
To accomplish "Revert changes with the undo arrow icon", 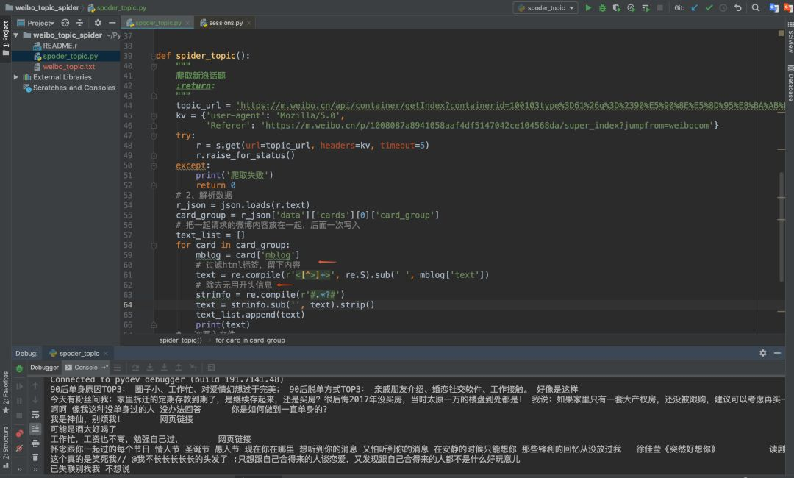I will point(738,7).
